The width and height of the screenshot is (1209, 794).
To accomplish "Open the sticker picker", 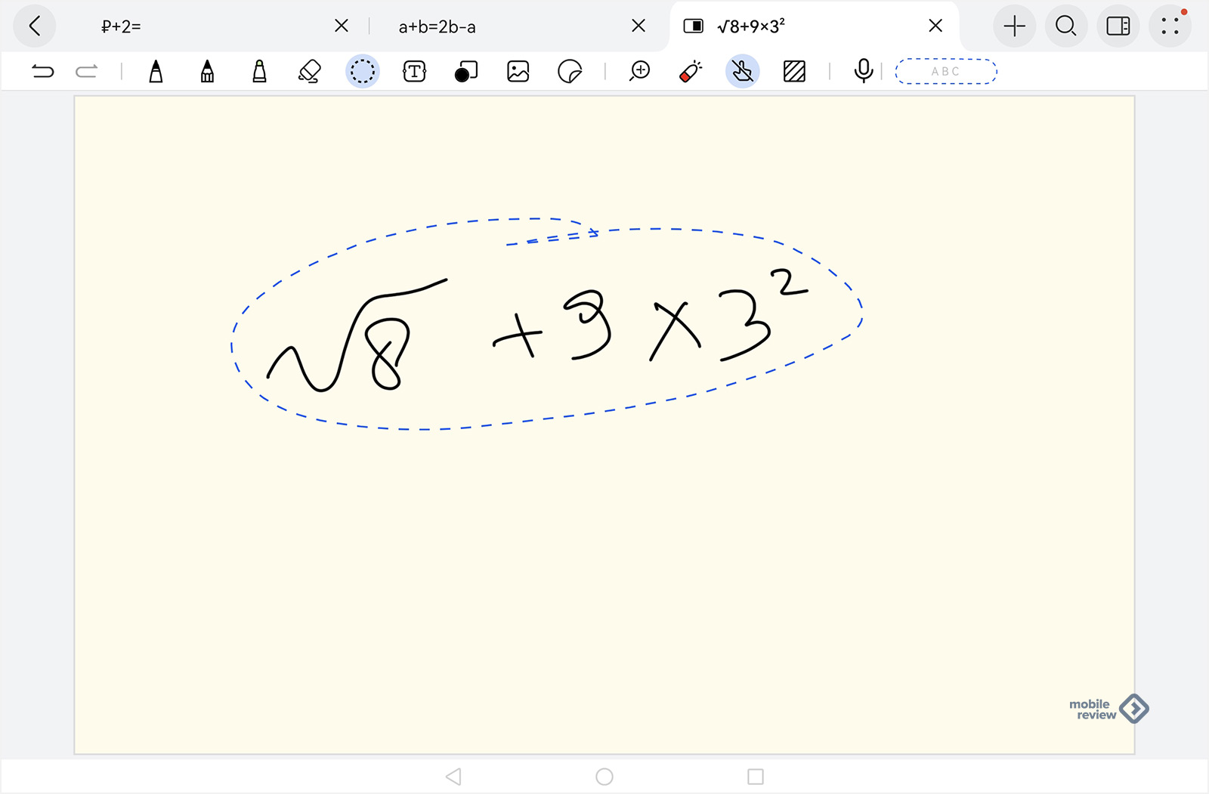I will click(570, 72).
